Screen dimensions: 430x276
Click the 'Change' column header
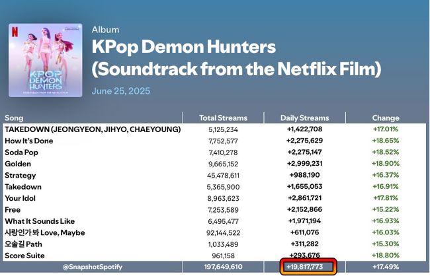(386, 118)
